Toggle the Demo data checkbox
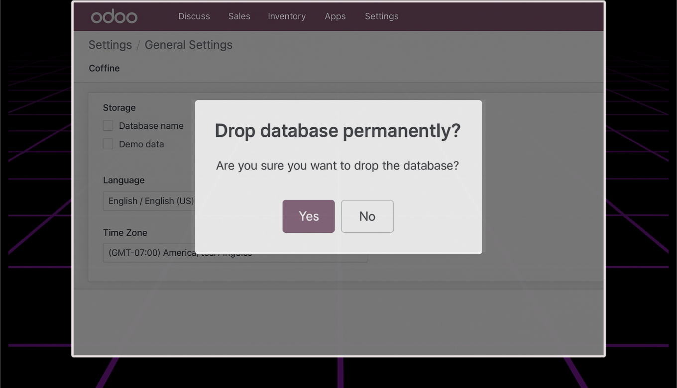The image size is (677, 388). (108, 144)
